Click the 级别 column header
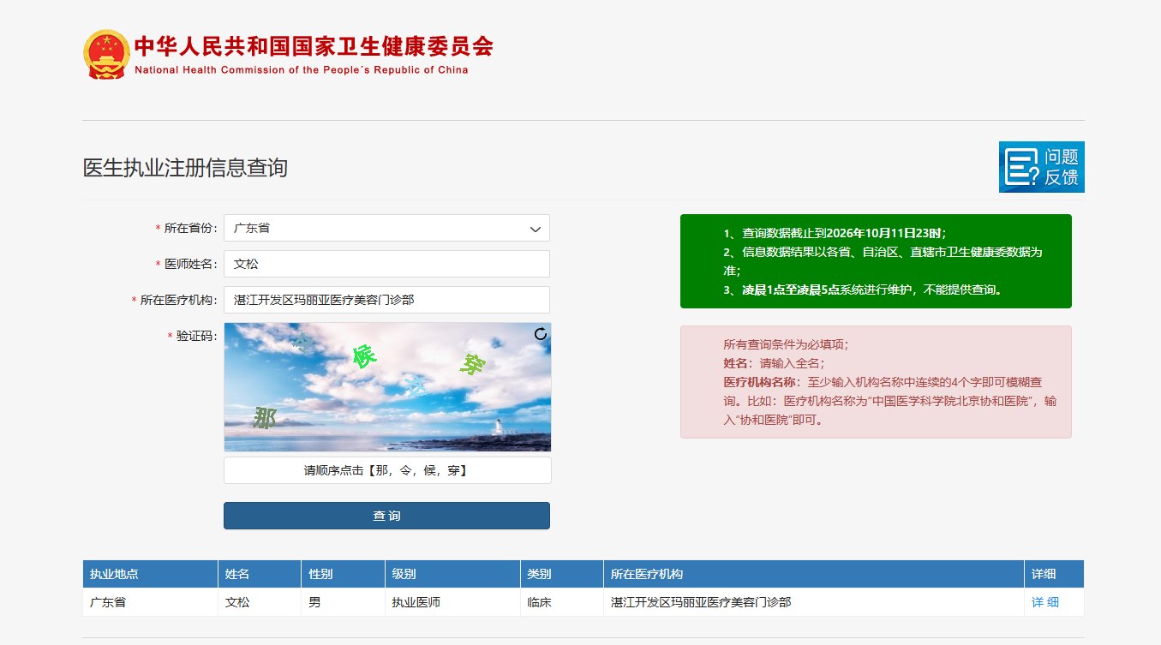 click(x=452, y=574)
